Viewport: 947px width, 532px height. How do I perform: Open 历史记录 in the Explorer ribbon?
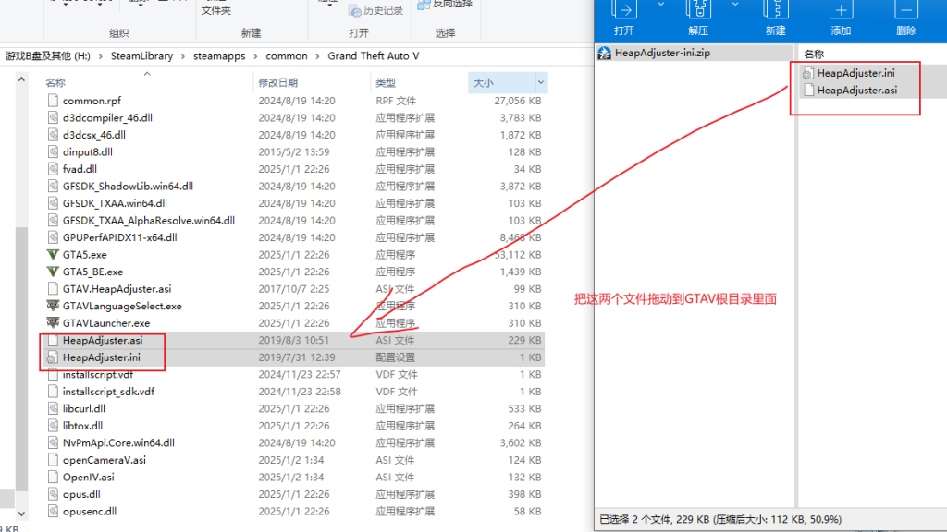click(x=376, y=10)
